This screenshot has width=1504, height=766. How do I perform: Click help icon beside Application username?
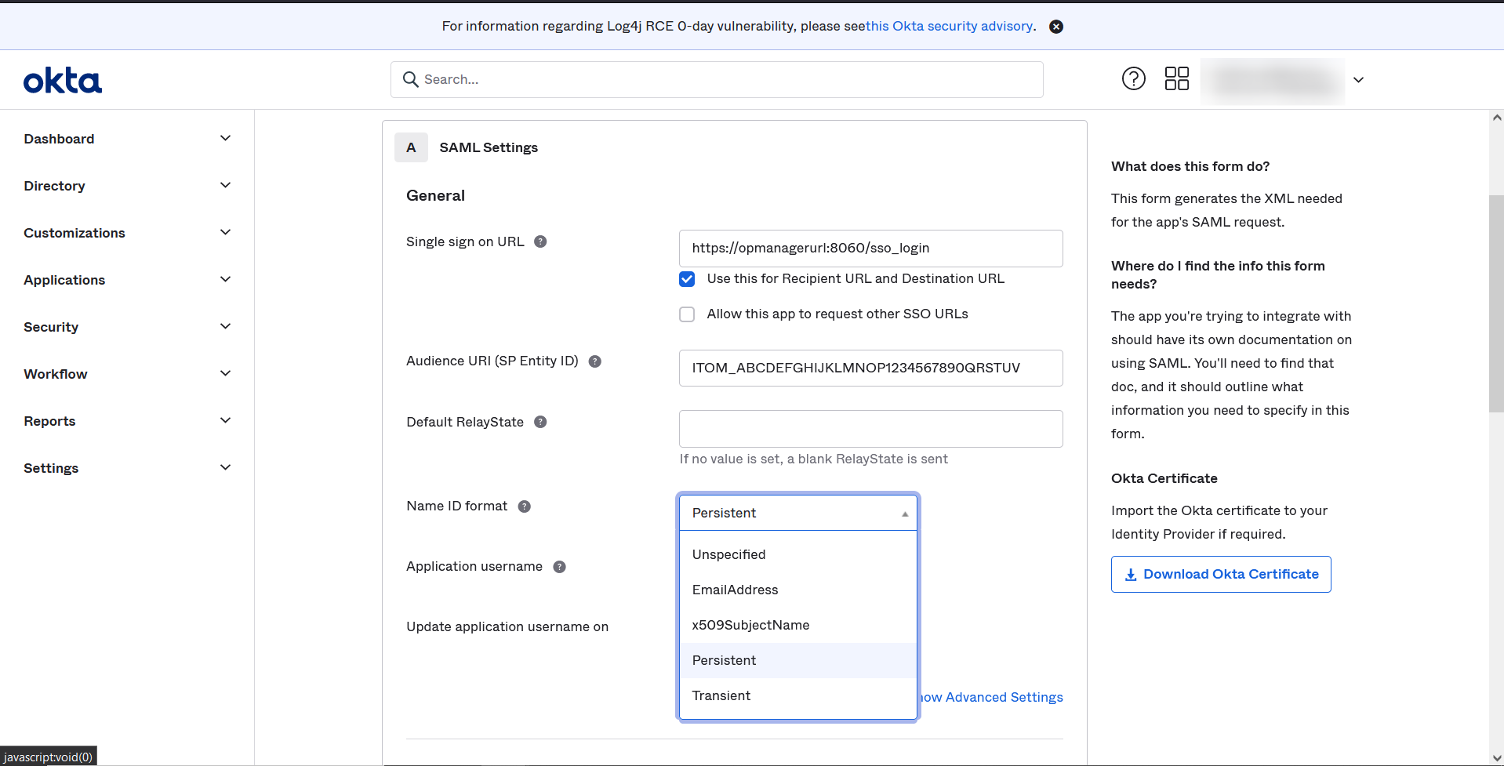point(559,567)
